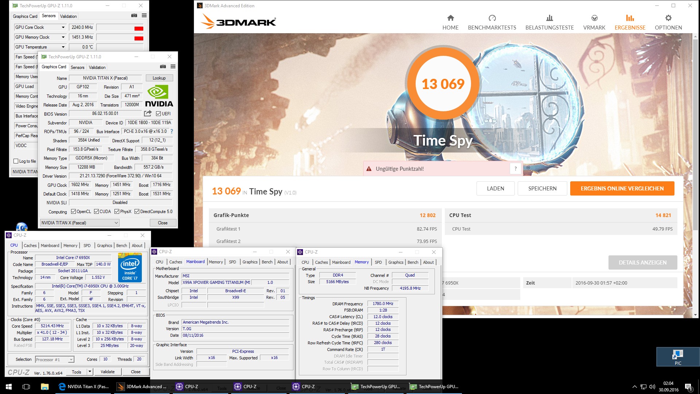Select the Memory tab in Mainboard CPU-Z window
This screenshot has height=394, width=700.
216,262
